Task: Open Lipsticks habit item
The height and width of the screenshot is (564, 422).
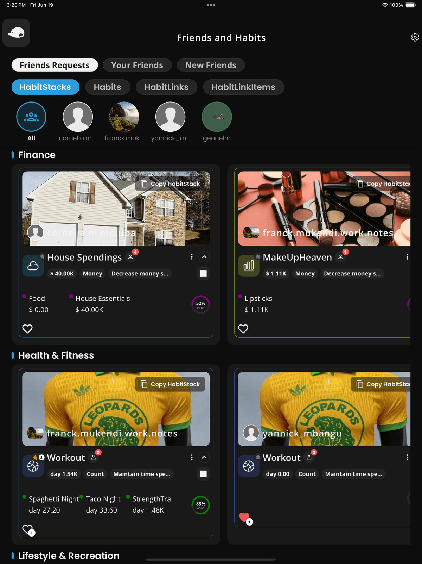Action: 255,304
